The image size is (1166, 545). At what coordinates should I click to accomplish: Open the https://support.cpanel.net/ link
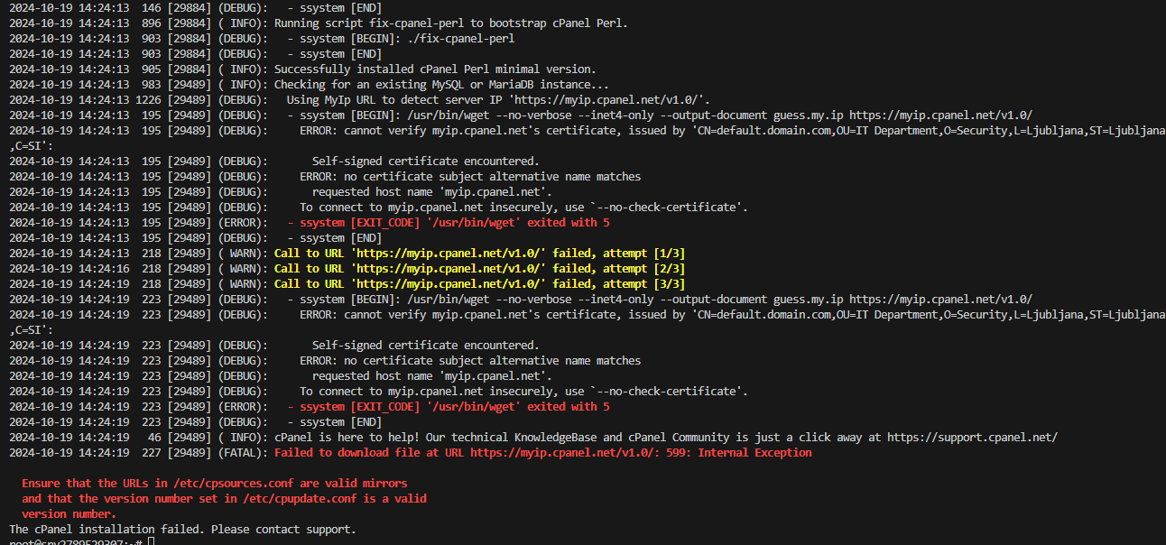click(972, 438)
